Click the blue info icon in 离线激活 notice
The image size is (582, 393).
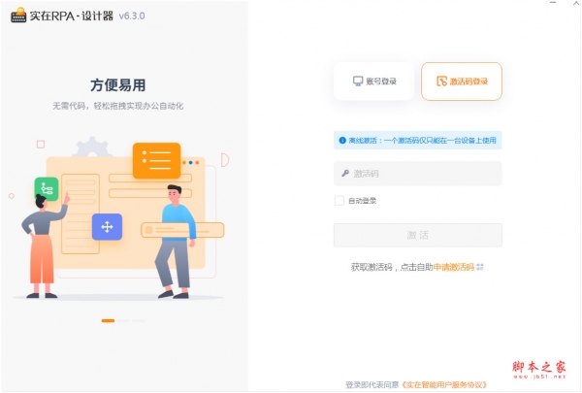tap(342, 140)
